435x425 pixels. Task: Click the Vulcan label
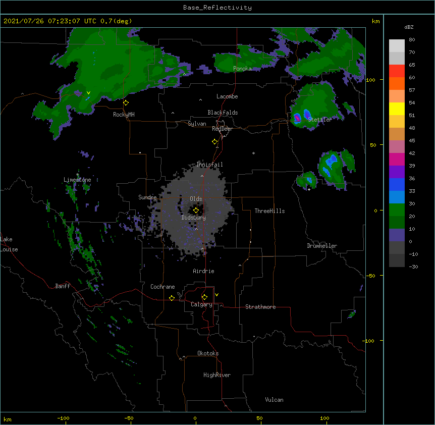click(274, 400)
